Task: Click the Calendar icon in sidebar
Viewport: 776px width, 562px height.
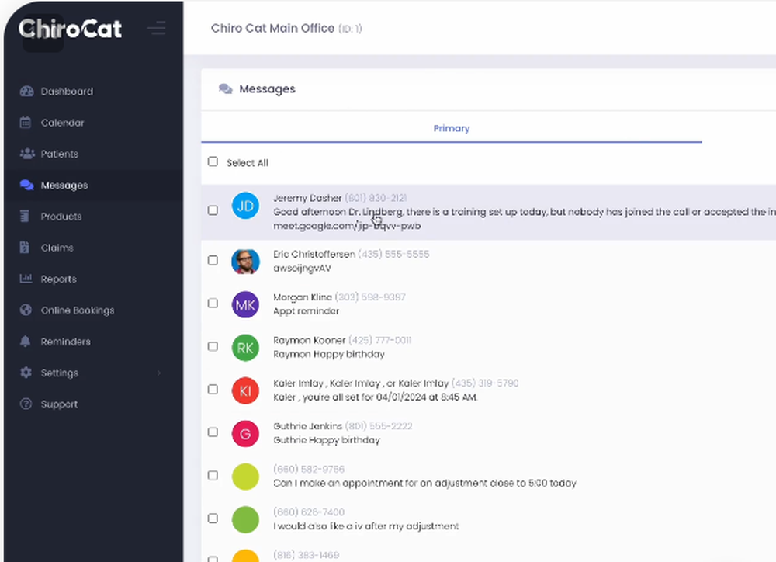Action: click(26, 123)
